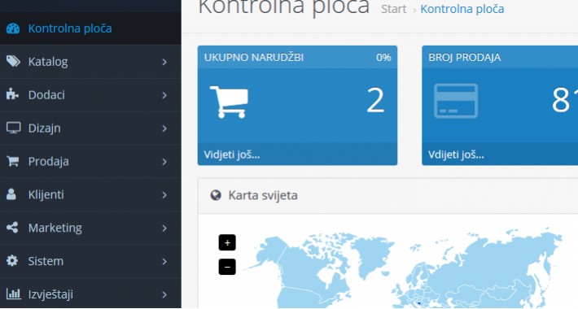Viewport: 578px width, 309px height.
Task: Open Kontrolna ploča in the sidebar
Action: (x=90, y=28)
